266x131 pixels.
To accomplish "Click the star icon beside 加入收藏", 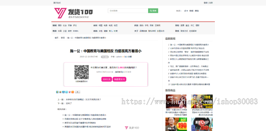I will 123,57.
